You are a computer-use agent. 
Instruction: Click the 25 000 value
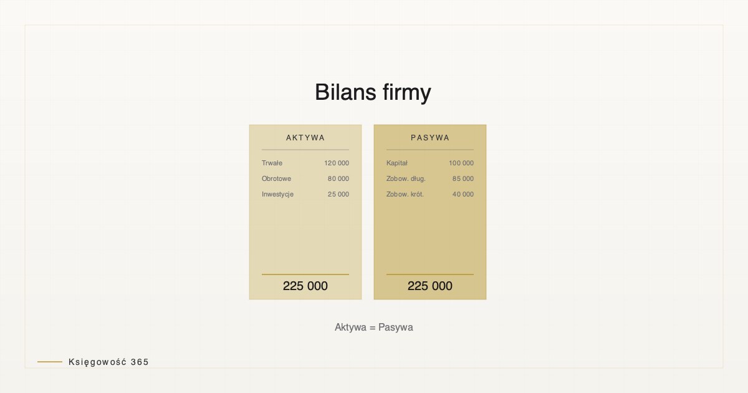tap(338, 195)
